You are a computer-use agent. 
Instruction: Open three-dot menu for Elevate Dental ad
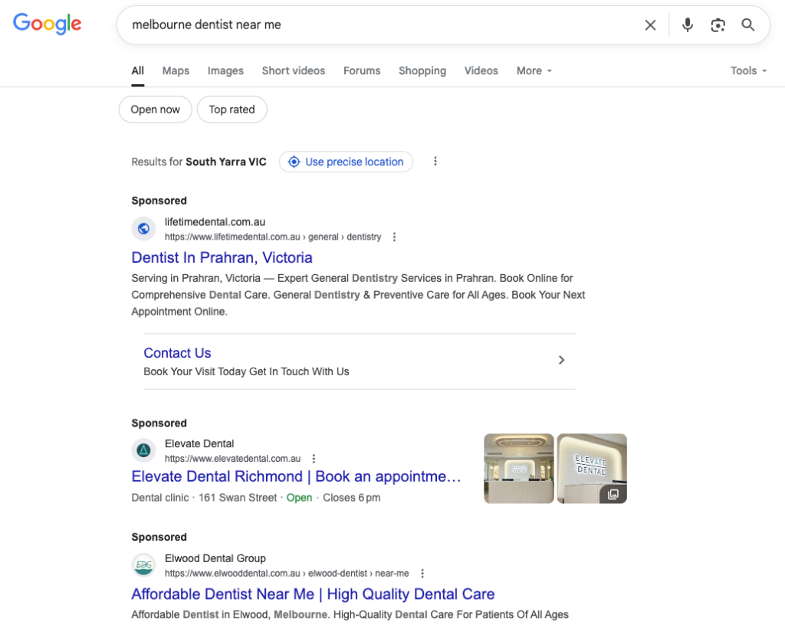pos(314,459)
